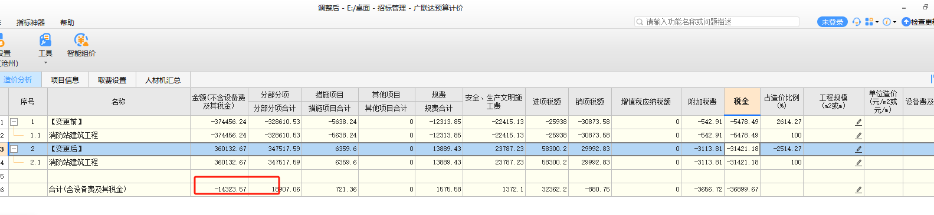Click the 措施项目合计 column header
934x215 pixels.
[x=329, y=108]
